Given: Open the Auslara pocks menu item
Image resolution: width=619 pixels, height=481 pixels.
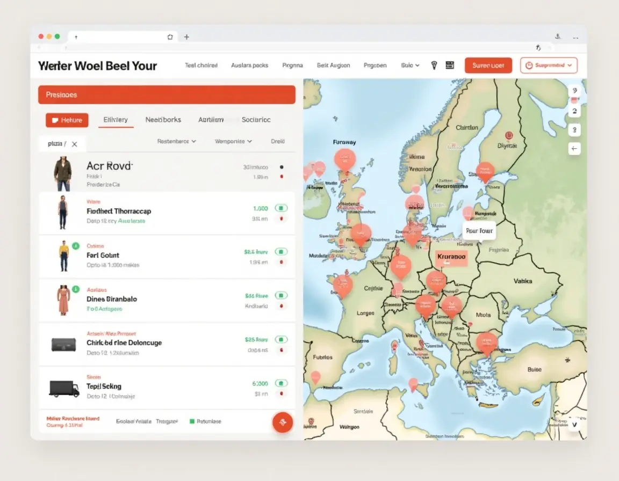Looking at the screenshot, I should [x=249, y=65].
